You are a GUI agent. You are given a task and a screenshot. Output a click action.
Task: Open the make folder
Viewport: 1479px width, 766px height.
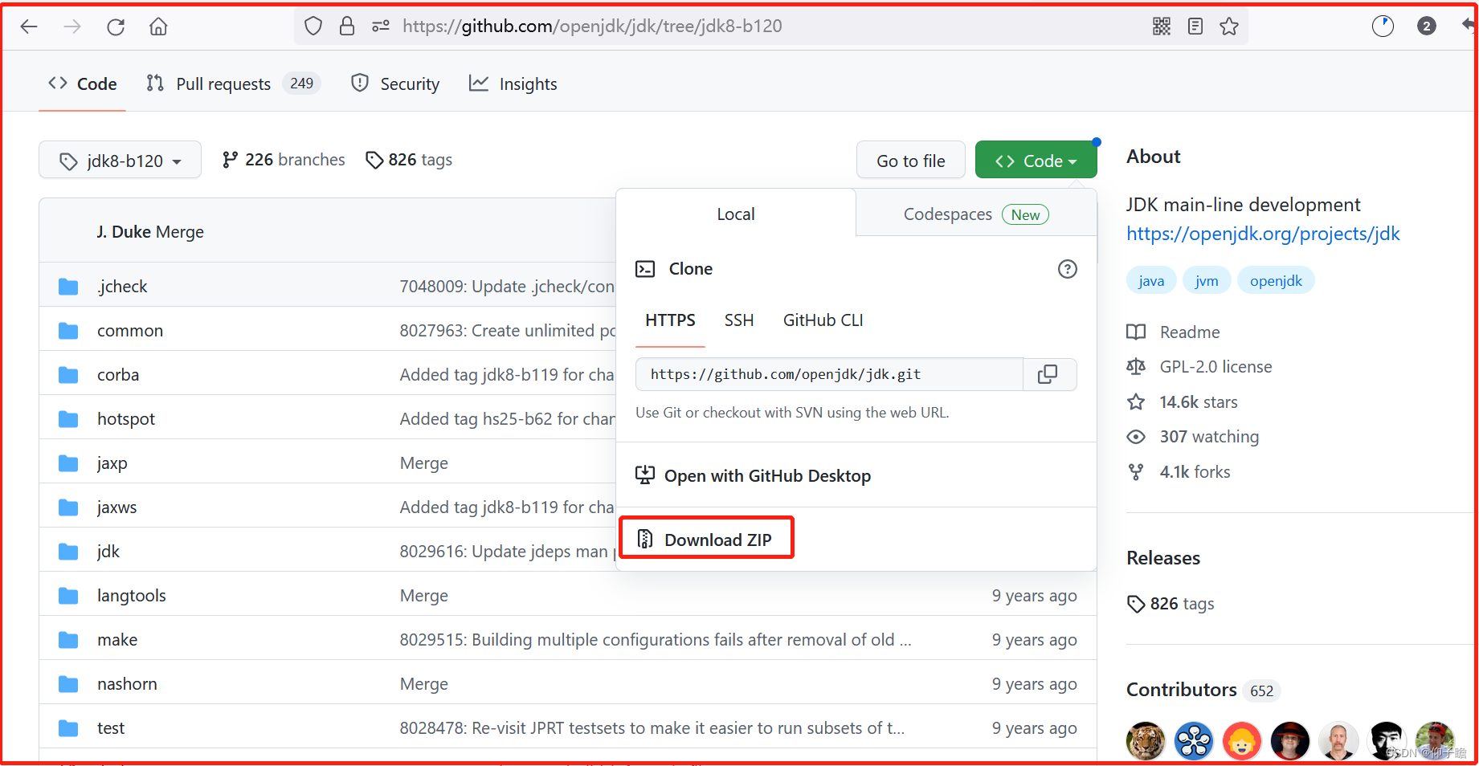point(117,640)
